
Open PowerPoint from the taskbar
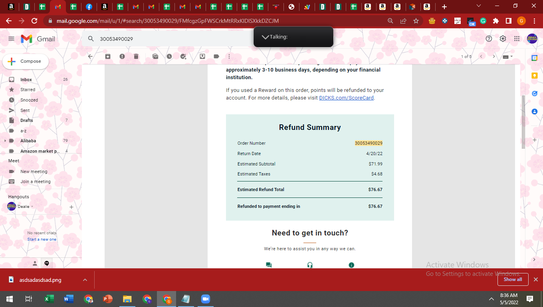(108, 299)
